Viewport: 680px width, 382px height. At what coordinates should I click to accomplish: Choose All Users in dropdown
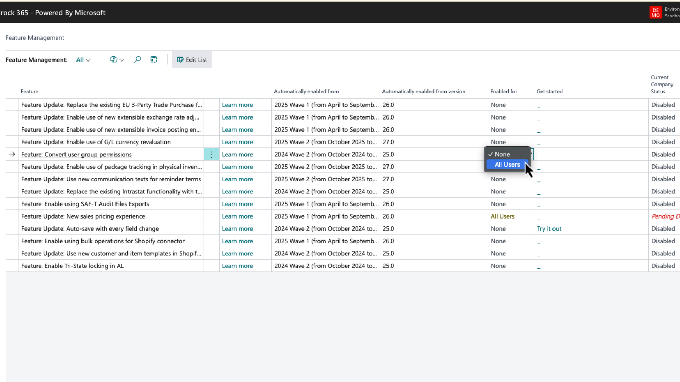(x=507, y=164)
